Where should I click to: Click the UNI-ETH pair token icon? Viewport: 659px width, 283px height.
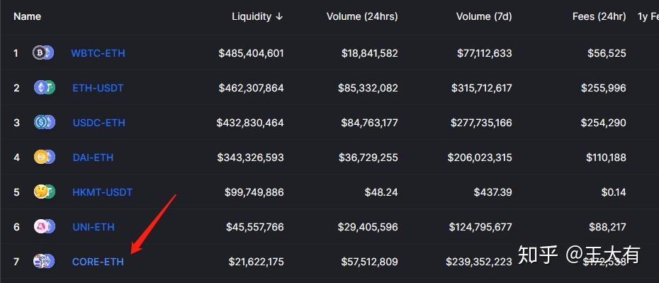pos(44,227)
